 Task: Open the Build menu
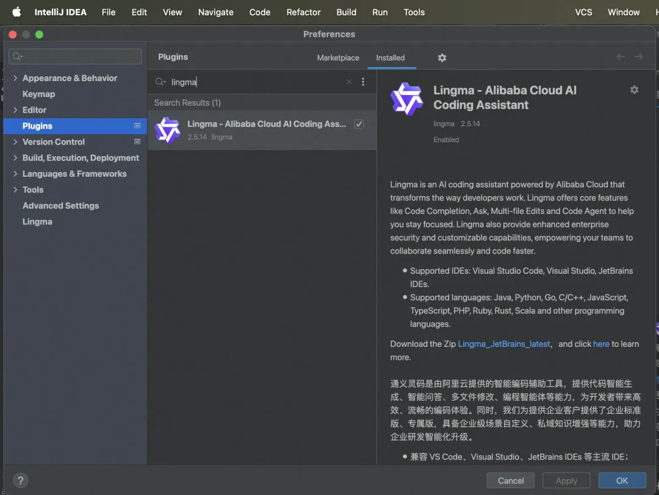click(x=347, y=12)
